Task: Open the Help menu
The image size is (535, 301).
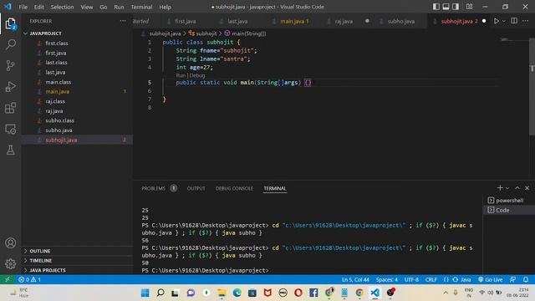Action: point(166,7)
